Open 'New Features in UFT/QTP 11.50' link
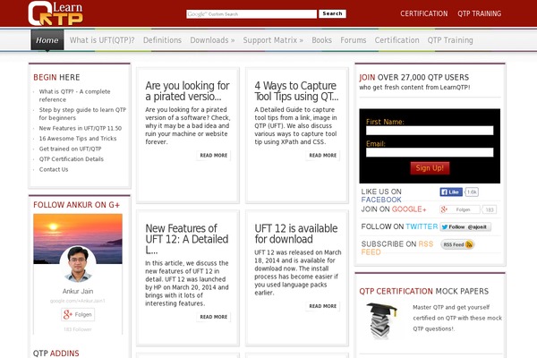The height and width of the screenshot is (358, 537). coord(81,128)
